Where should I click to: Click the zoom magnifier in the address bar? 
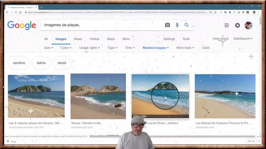[211, 12]
